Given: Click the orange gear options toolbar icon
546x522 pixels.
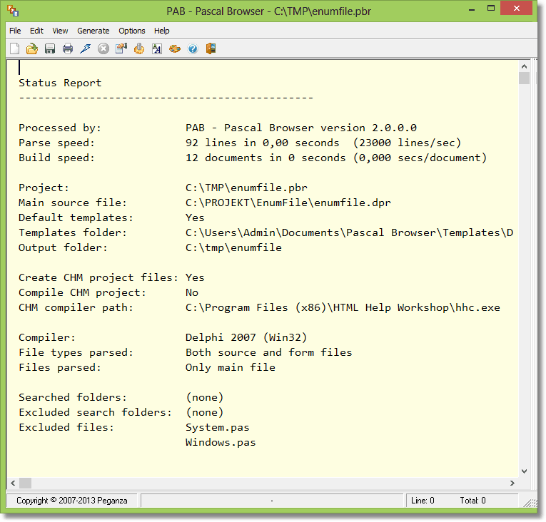Looking at the screenshot, I should (139, 48).
